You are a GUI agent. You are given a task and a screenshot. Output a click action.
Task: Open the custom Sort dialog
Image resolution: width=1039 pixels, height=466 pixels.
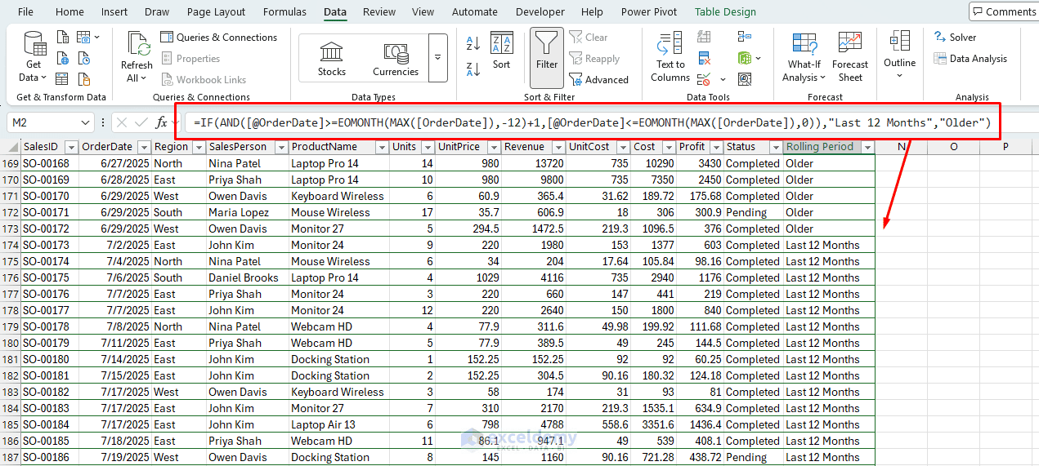pos(501,51)
